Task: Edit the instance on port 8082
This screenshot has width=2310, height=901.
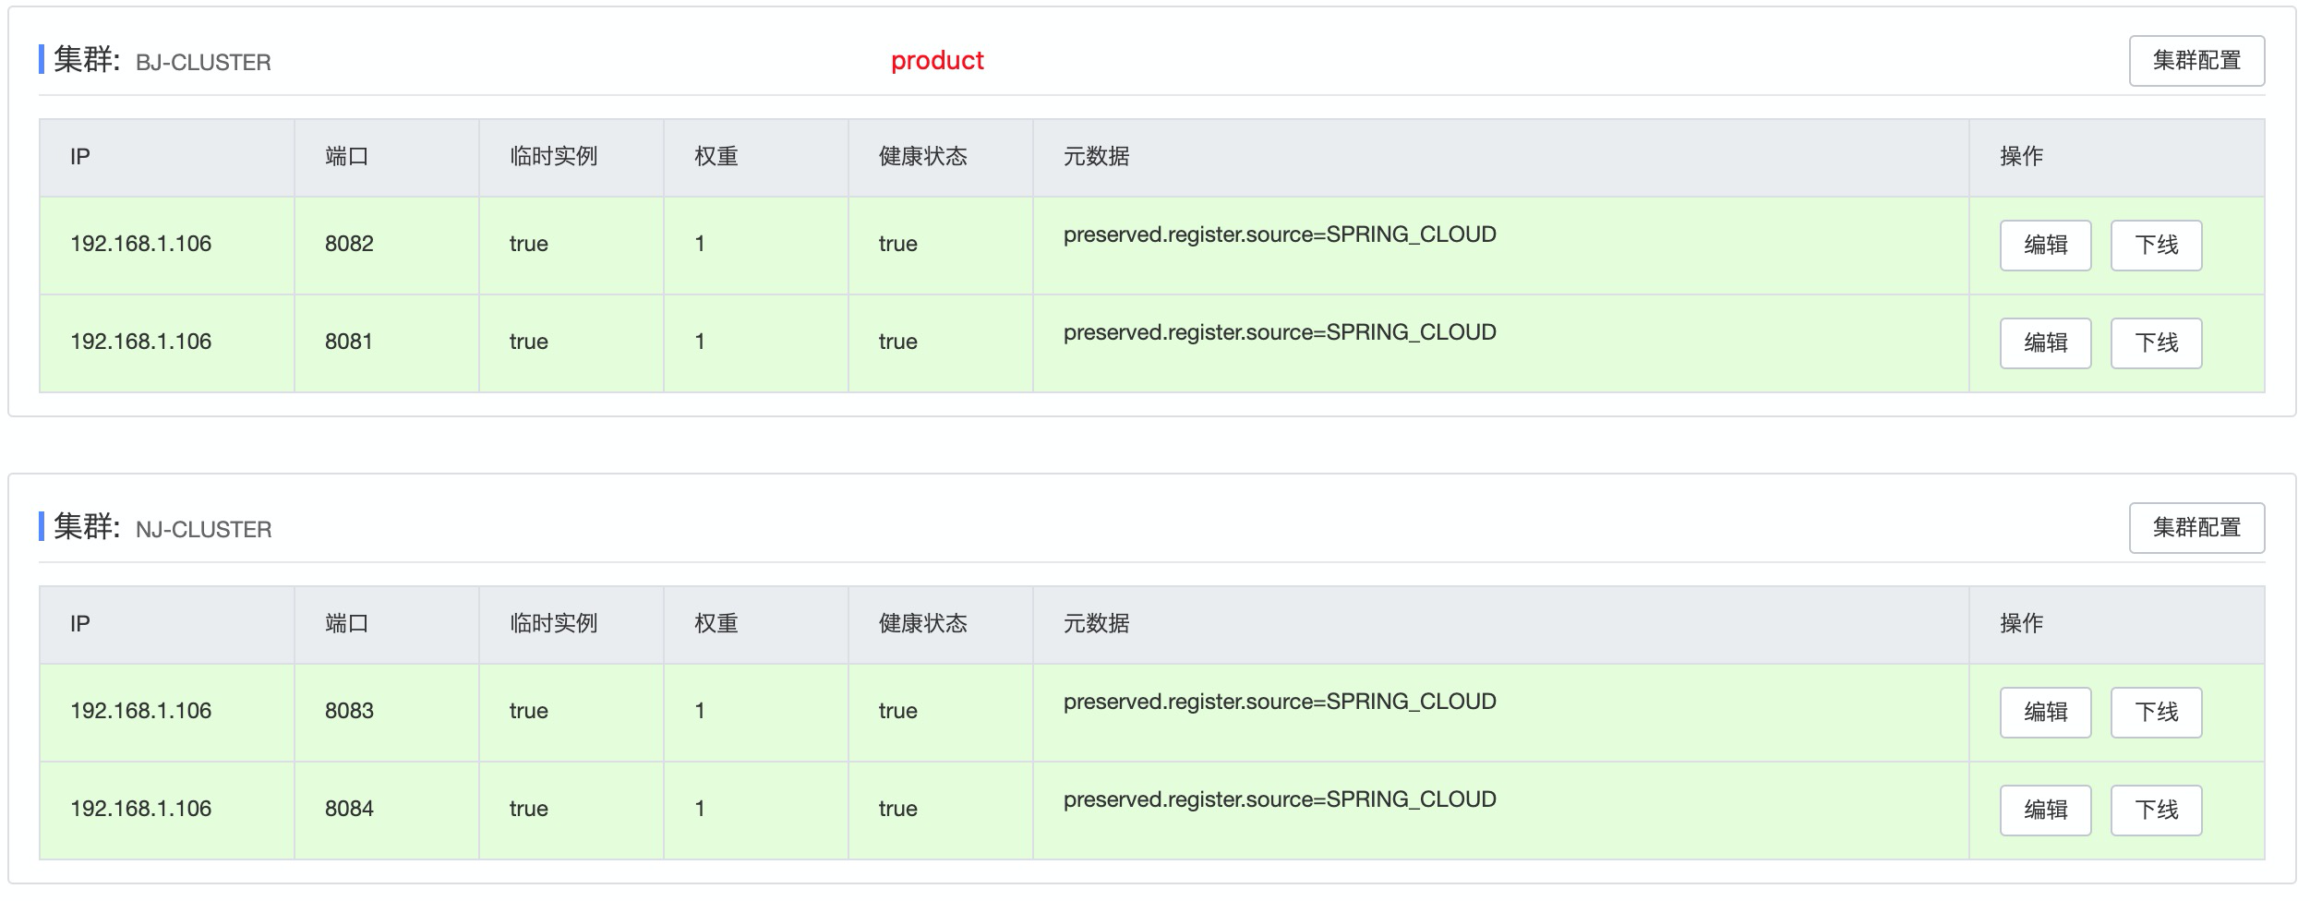Action: pyautogui.click(x=2044, y=246)
